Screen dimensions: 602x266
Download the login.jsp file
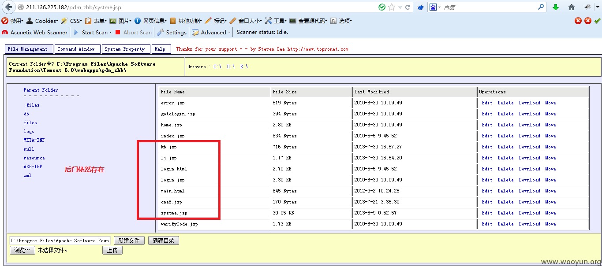pyautogui.click(x=529, y=180)
